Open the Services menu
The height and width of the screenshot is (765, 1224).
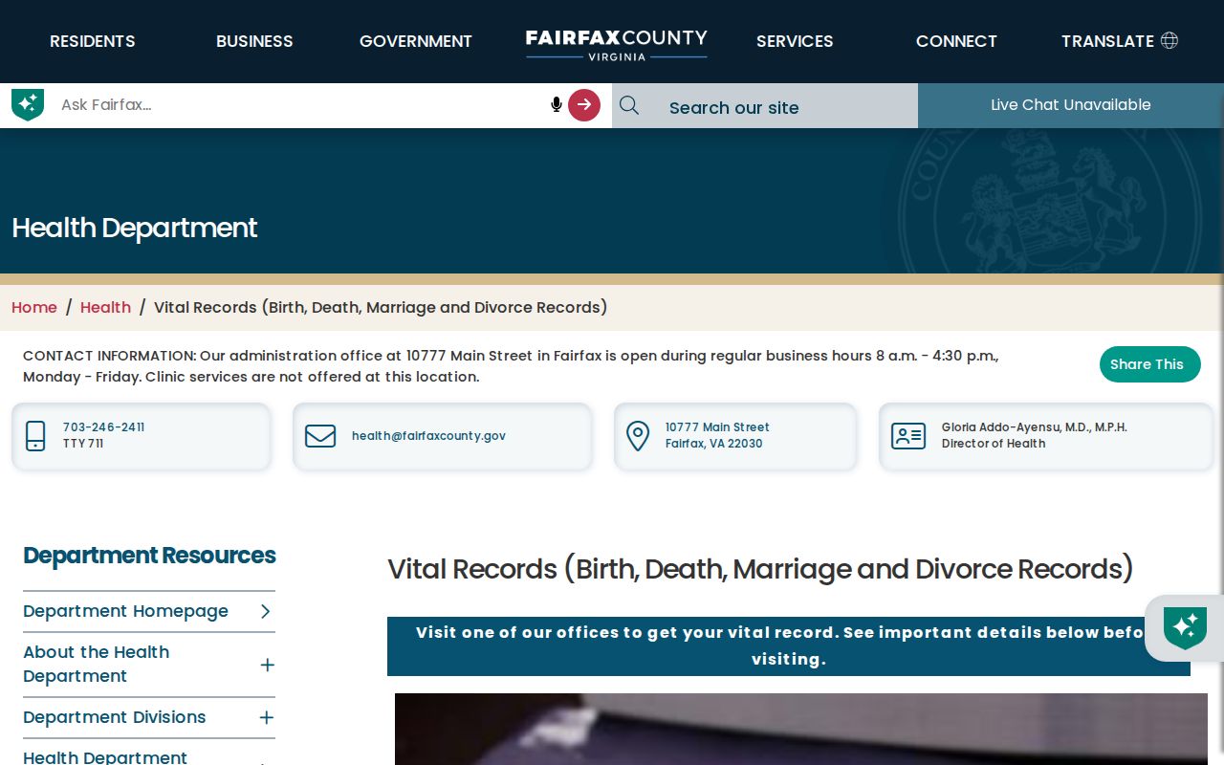(795, 41)
